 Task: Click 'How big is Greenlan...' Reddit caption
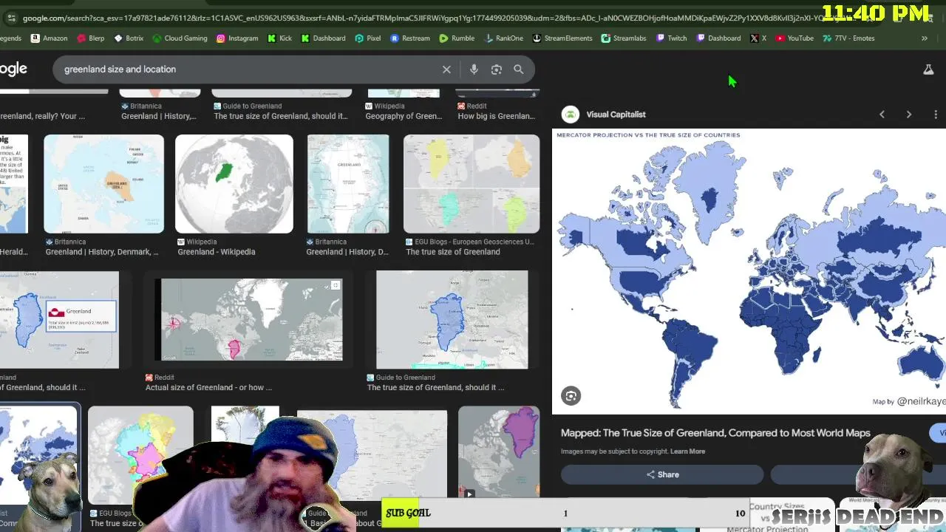496,116
